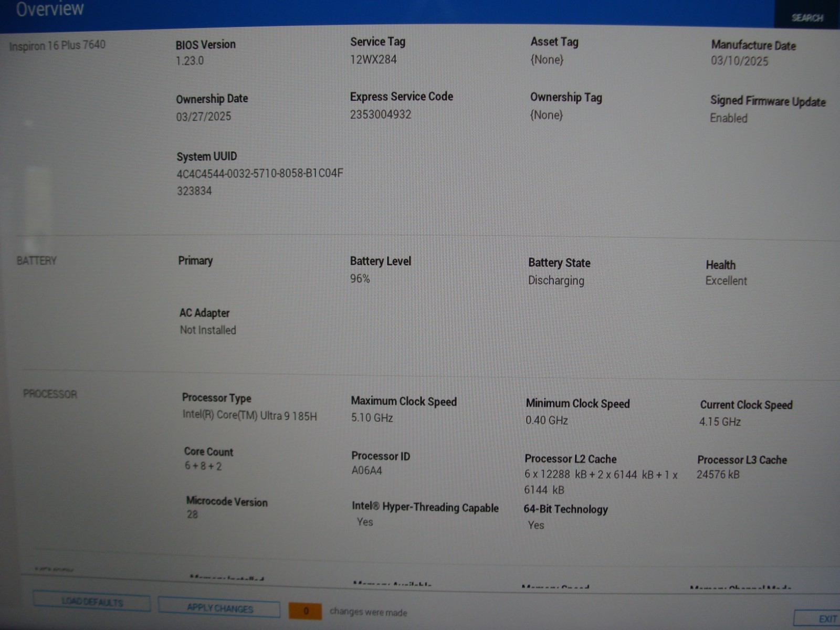Select AC Adapter Not Installed value
This screenshot has width=840, height=630.
tap(208, 330)
